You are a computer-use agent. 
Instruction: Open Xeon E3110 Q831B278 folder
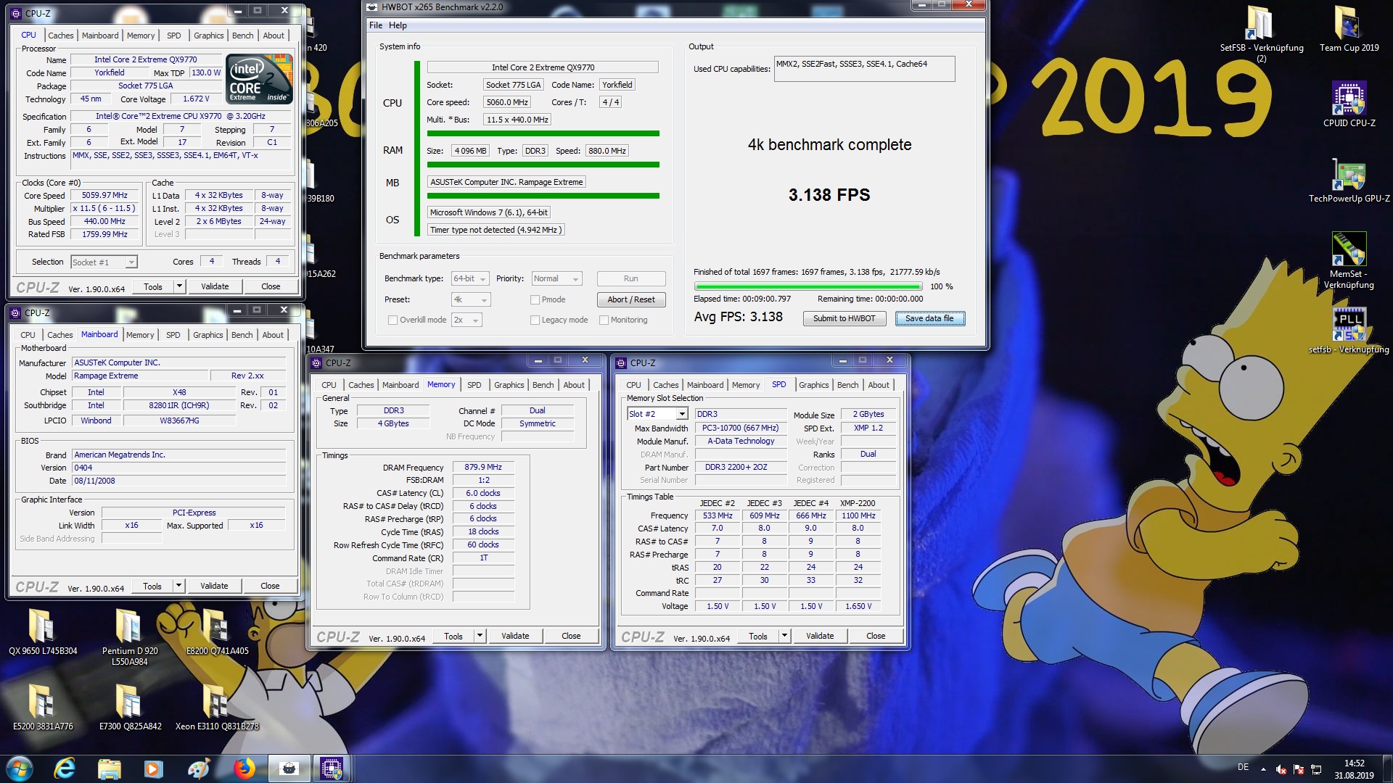click(217, 707)
